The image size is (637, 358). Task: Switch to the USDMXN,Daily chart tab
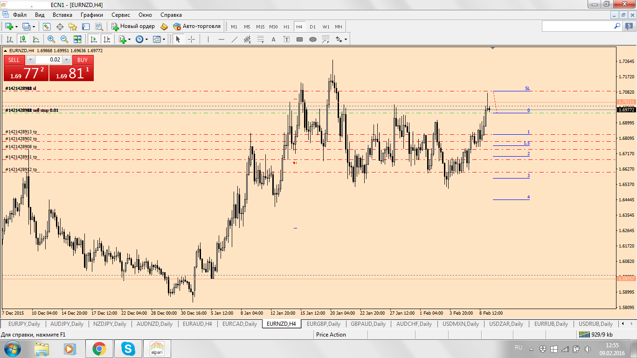[x=461, y=324]
